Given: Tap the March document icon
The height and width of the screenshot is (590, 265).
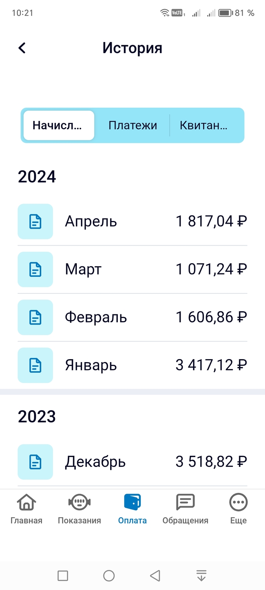Looking at the screenshot, I should click(x=35, y=270).
